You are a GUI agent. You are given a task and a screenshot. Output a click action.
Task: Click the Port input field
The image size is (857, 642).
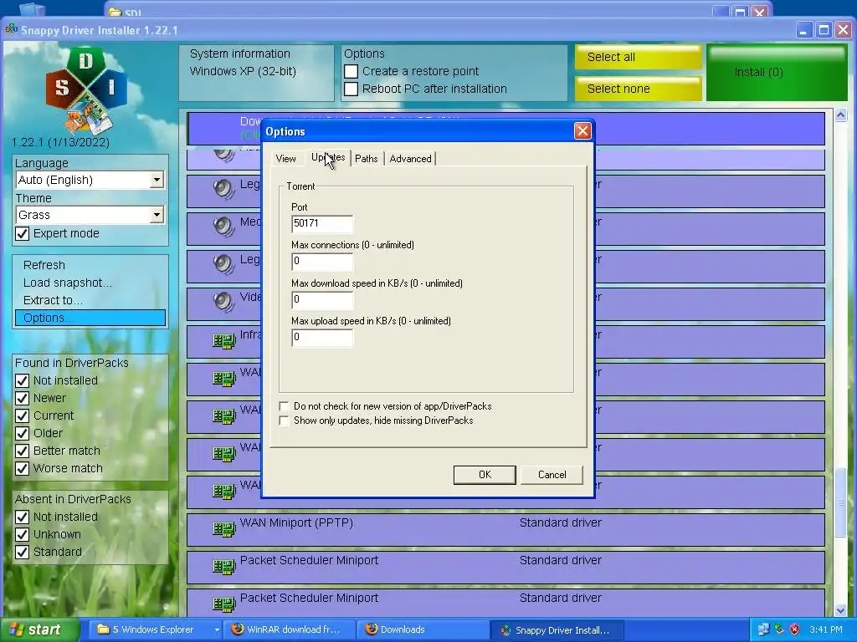pos(322,223)
